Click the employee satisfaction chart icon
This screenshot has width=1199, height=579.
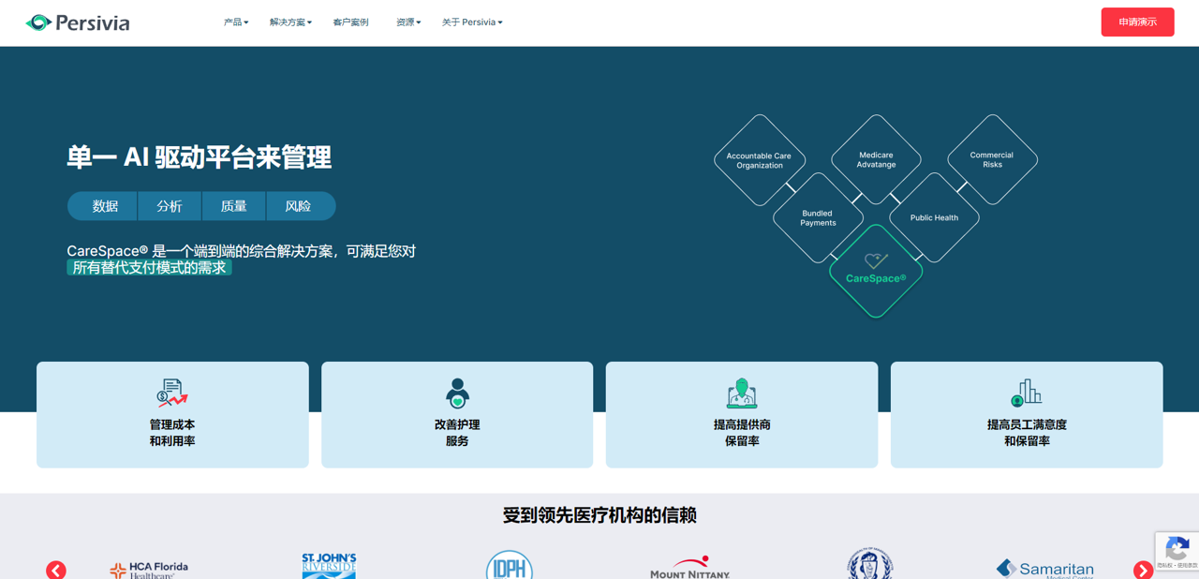coord(1027,393)
